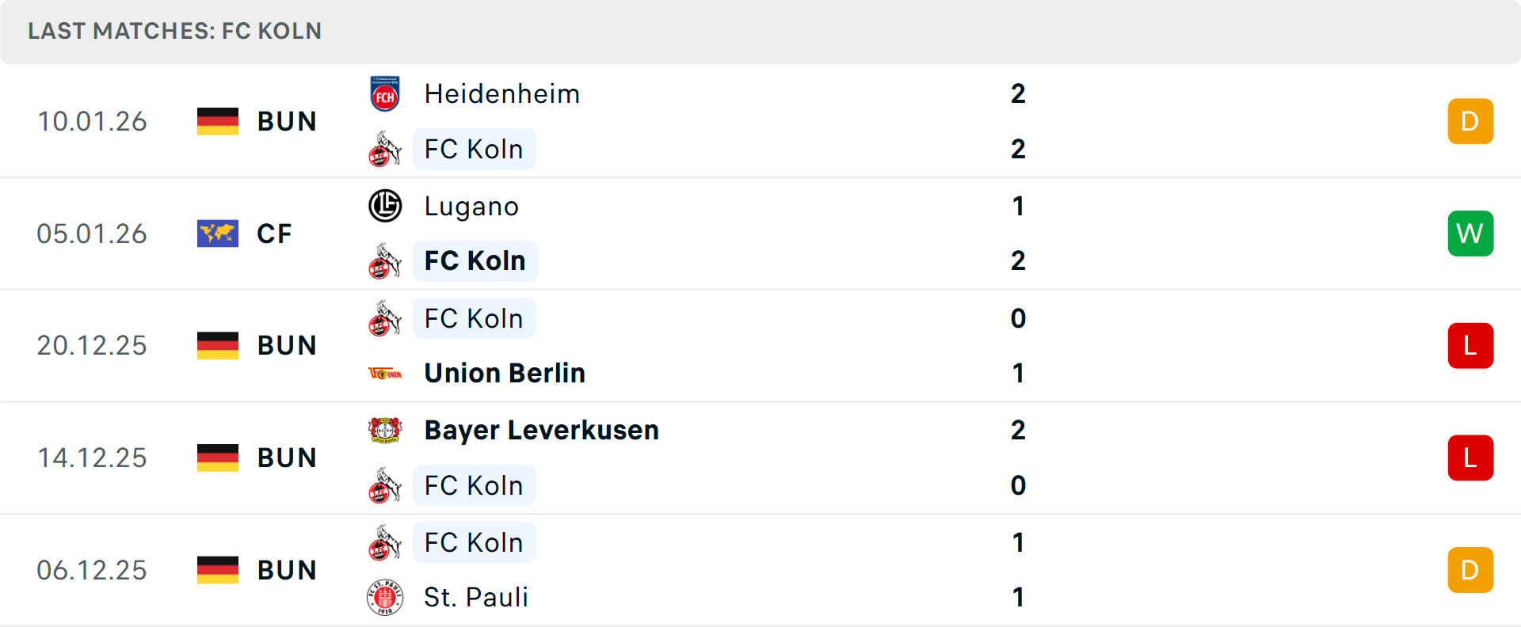This screenshot has height=627, width=1521.
Task: Click L result badge for Union Berlin match
Action: click(1470, 346)
